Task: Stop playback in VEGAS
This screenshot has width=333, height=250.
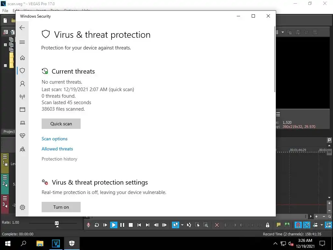Action: [x=131, y=225]
